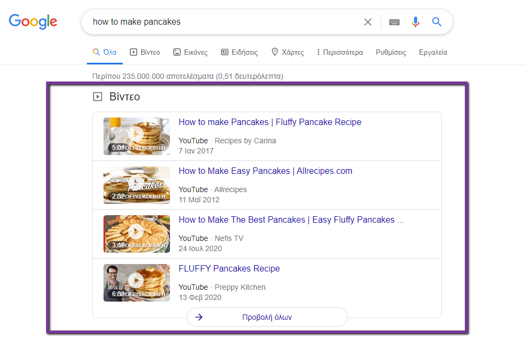Play the Nefis TV video thumbnail
The height and width of the screenshot is (337, 525).
[137, 234]
